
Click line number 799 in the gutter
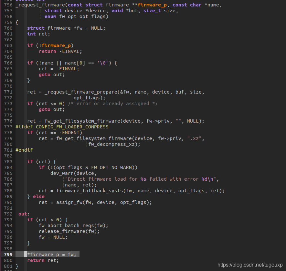[8, 255]
